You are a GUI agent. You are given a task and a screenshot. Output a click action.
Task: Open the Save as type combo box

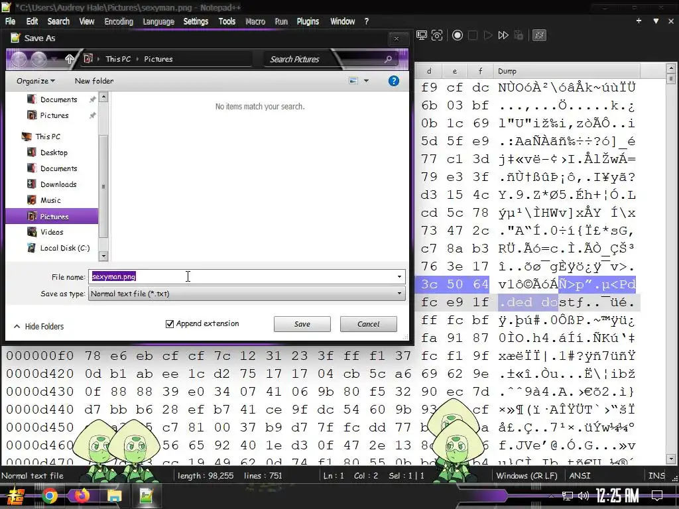(x=247, y=294)
